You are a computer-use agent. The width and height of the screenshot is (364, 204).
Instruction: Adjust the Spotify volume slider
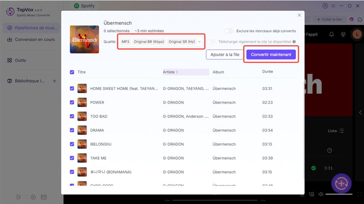(x=339, y=194)
